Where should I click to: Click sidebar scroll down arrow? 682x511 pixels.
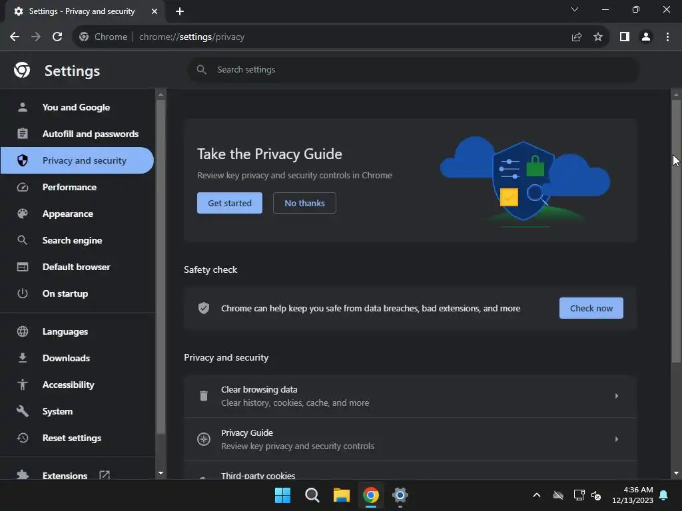161,473
